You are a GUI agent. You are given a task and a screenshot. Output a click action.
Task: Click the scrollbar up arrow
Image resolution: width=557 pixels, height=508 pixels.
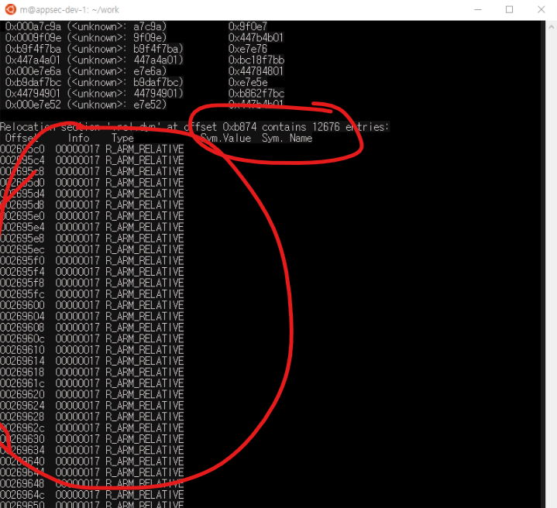click(552, 26)
